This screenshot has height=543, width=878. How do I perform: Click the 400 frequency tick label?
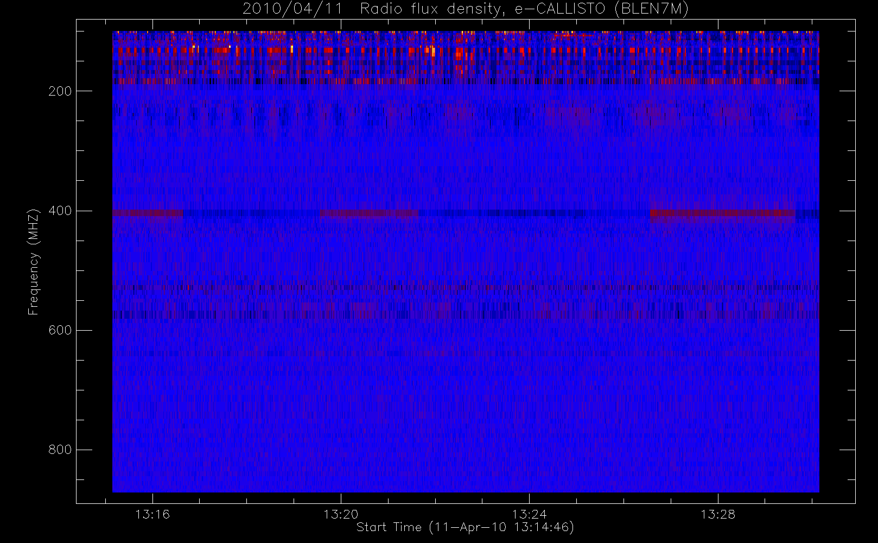pos(60,211)
